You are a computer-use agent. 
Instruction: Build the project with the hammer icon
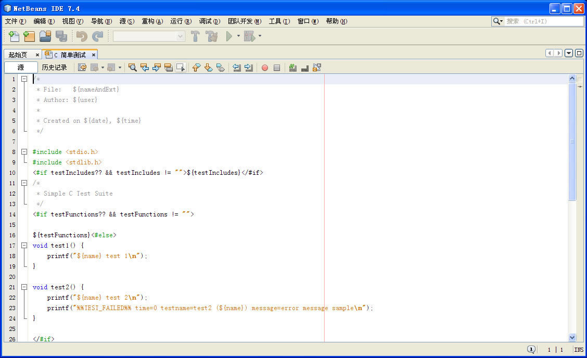pos(195,36)
